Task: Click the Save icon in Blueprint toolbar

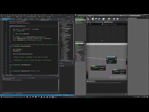Action: click(x=93, y=19)
